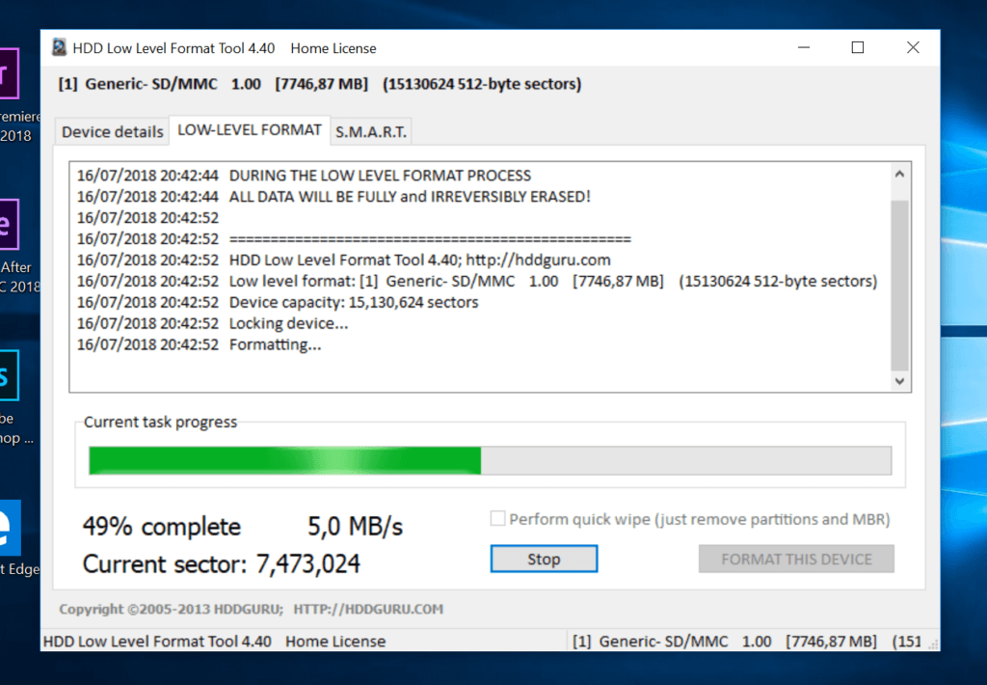Open the S.M.A.R.T. tab

(x=370, y=131)
